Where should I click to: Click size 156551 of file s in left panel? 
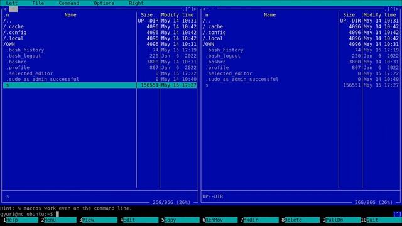pyautogui.click(x=149, y=85)
